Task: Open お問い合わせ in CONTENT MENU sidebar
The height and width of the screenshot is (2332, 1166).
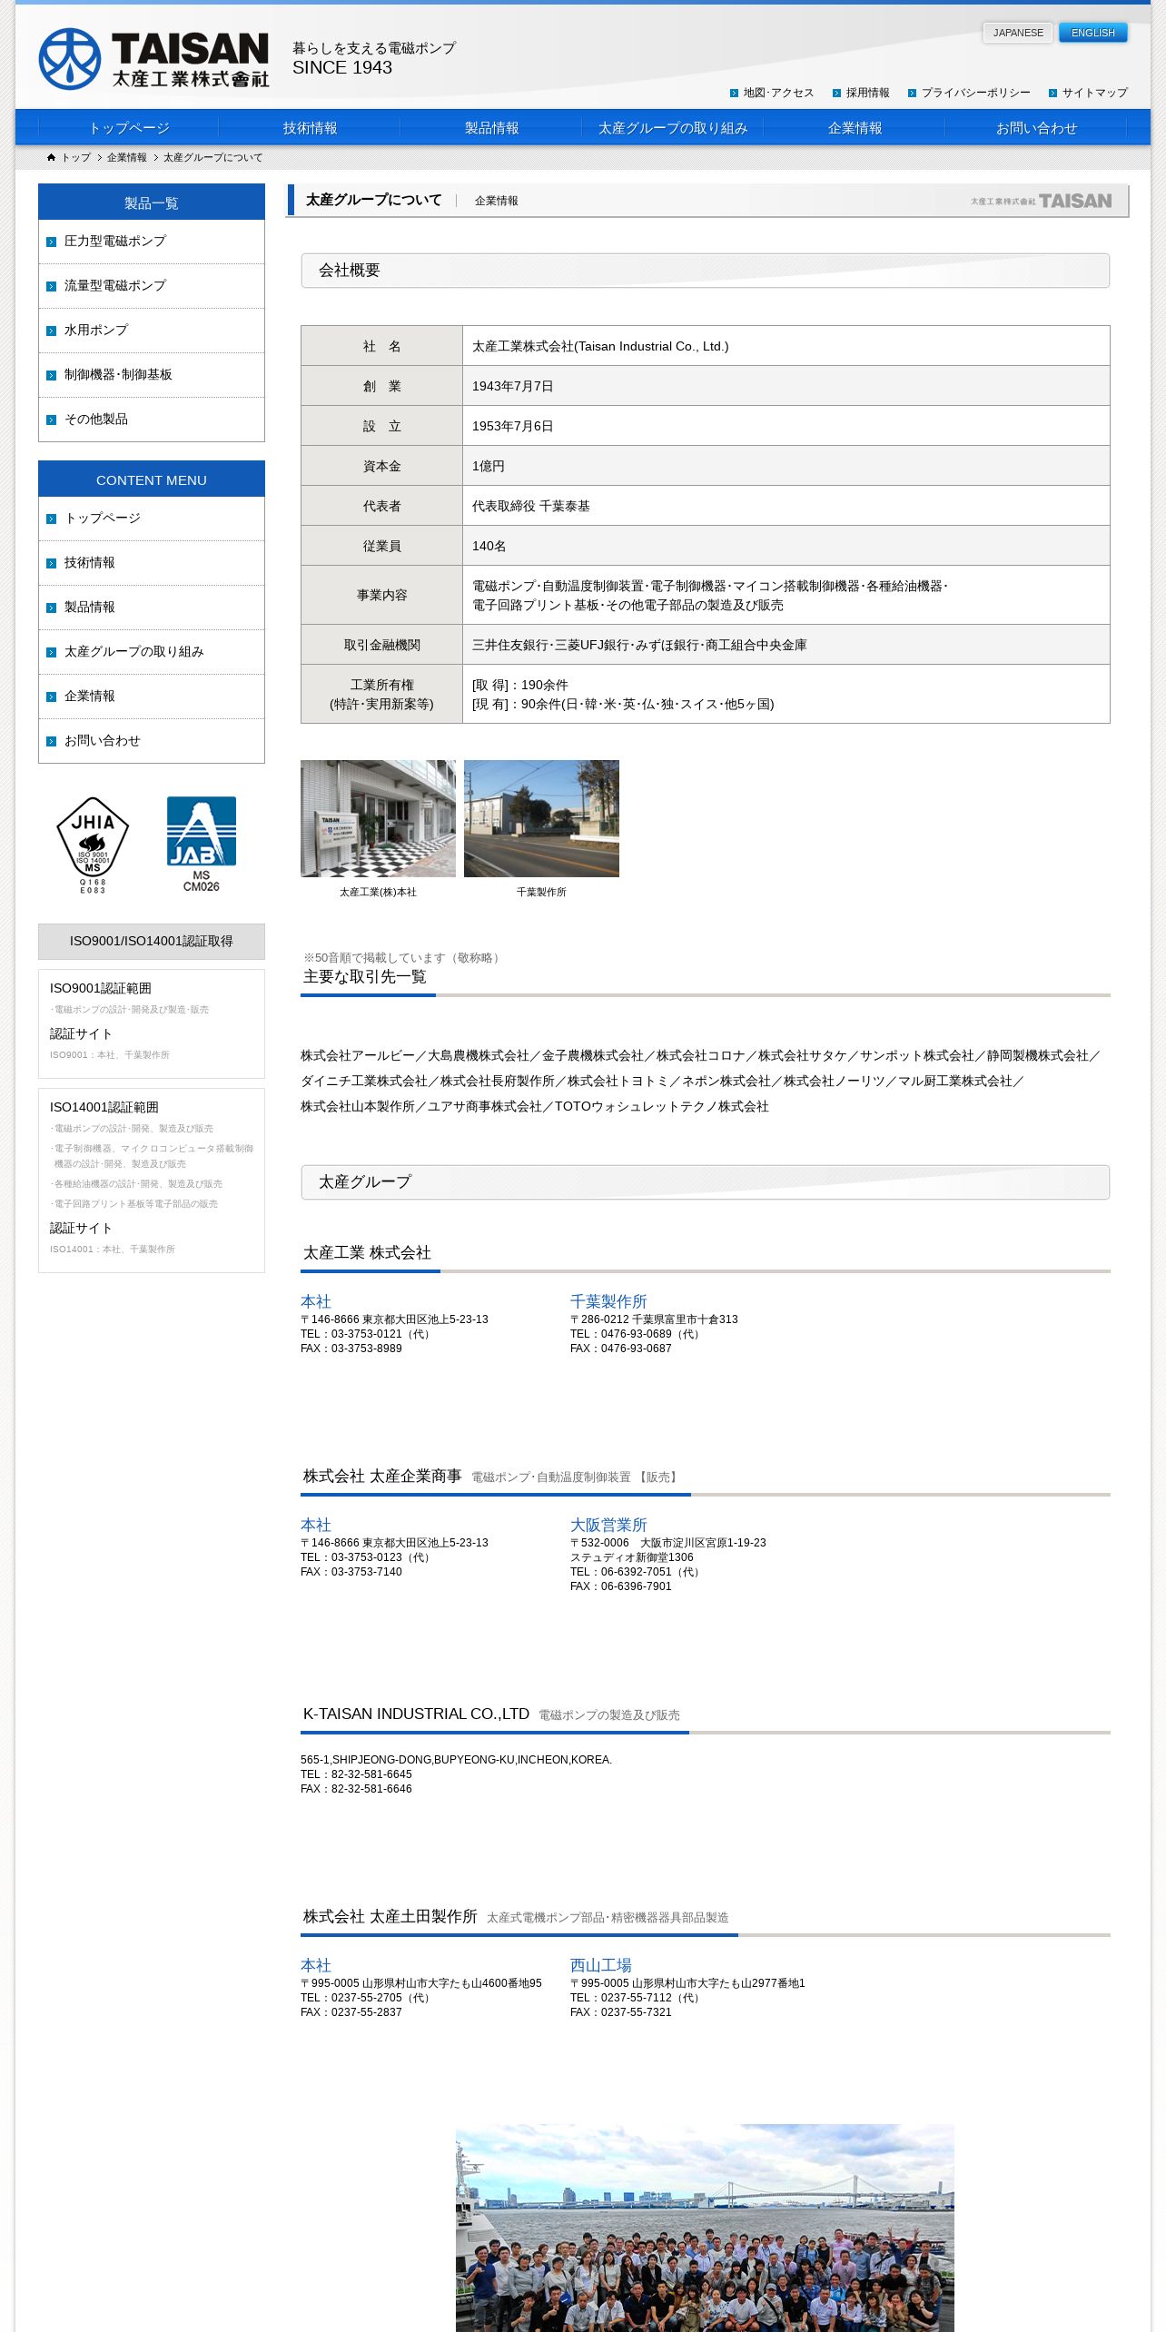Action: (x=152, y=741)
